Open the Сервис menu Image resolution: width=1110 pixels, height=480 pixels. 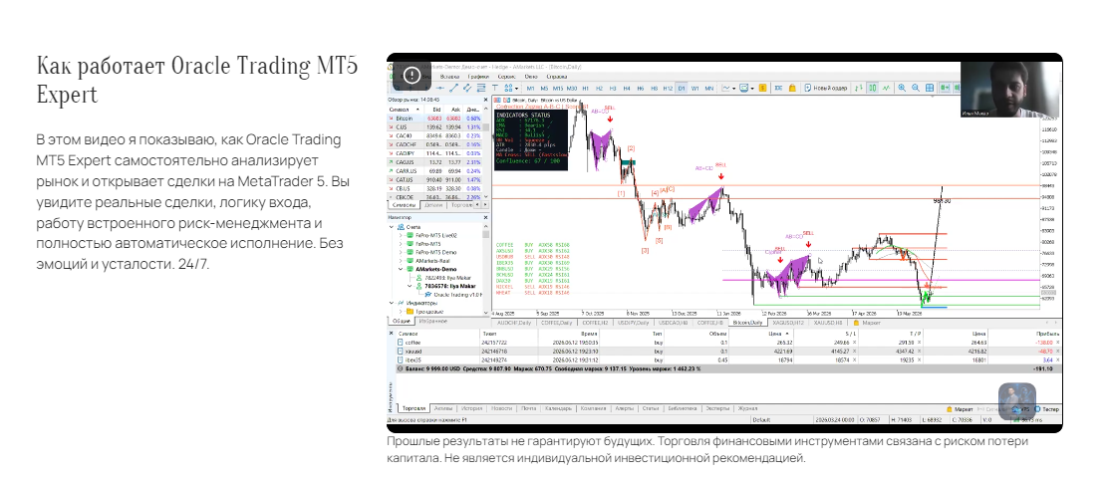tap(507, 77)
